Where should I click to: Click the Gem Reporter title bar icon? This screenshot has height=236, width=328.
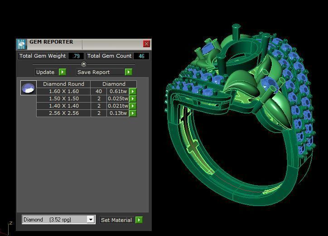(21, 44)
